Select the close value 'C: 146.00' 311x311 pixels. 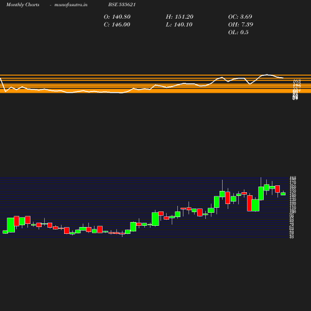(x=117, y=25)
